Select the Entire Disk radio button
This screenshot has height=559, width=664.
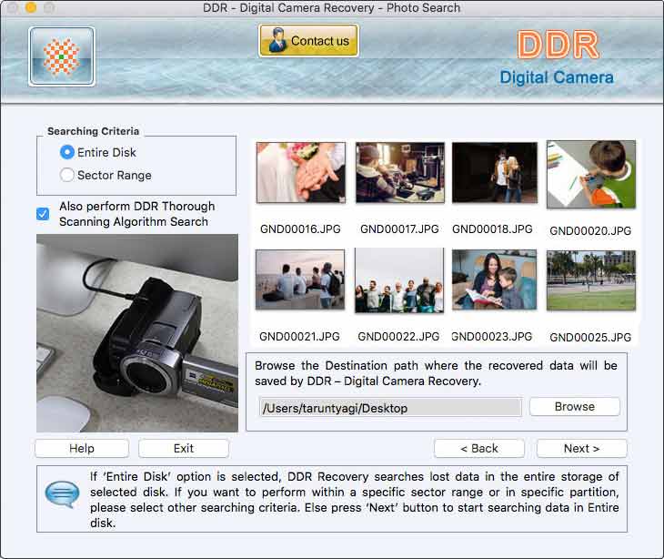[67, 152]
